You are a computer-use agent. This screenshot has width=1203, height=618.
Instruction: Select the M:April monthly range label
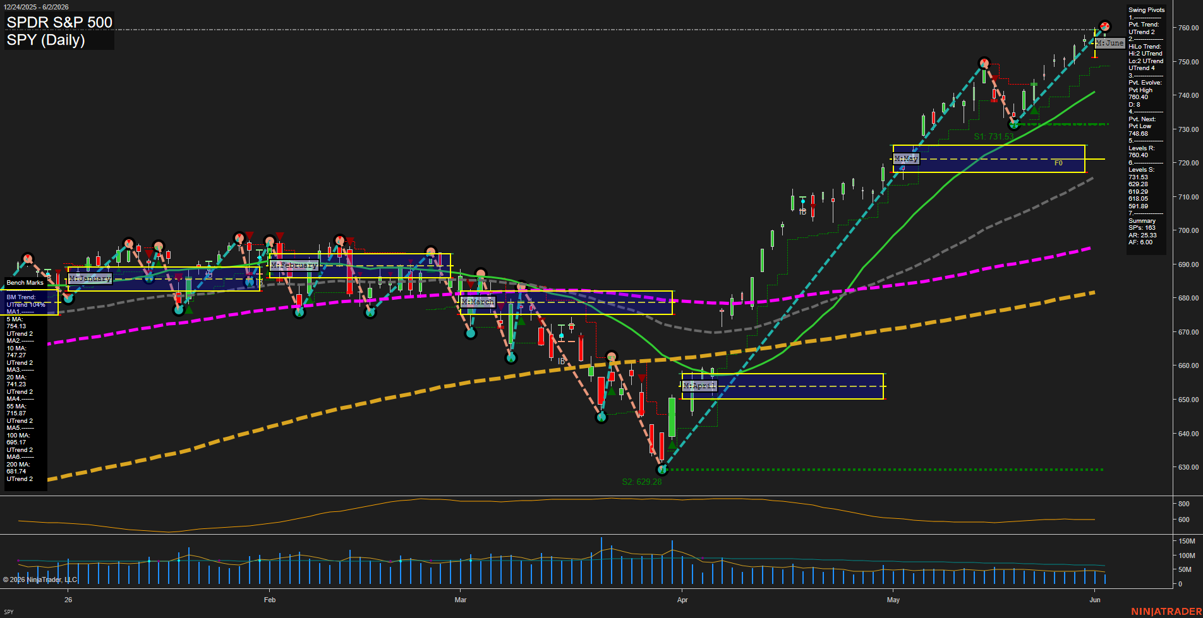click(699, 386)
